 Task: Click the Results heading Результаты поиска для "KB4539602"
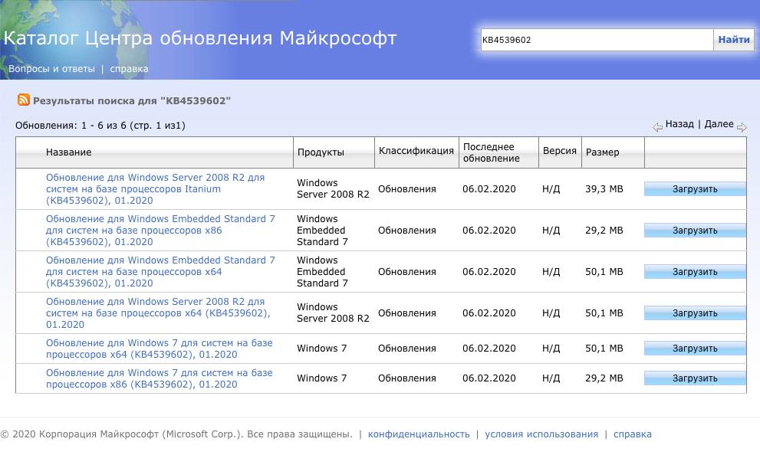coord(132,100)
